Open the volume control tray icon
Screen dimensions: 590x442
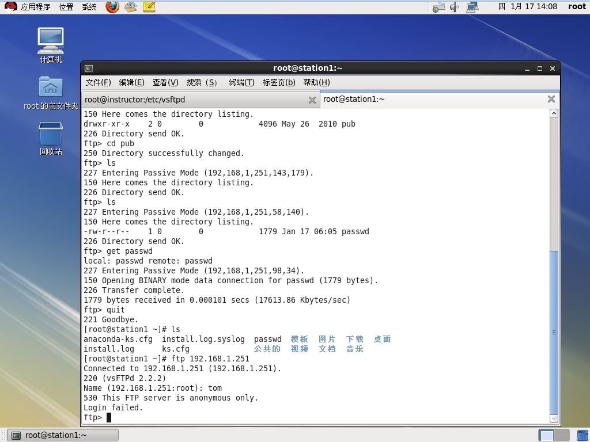tap(455, 7)
